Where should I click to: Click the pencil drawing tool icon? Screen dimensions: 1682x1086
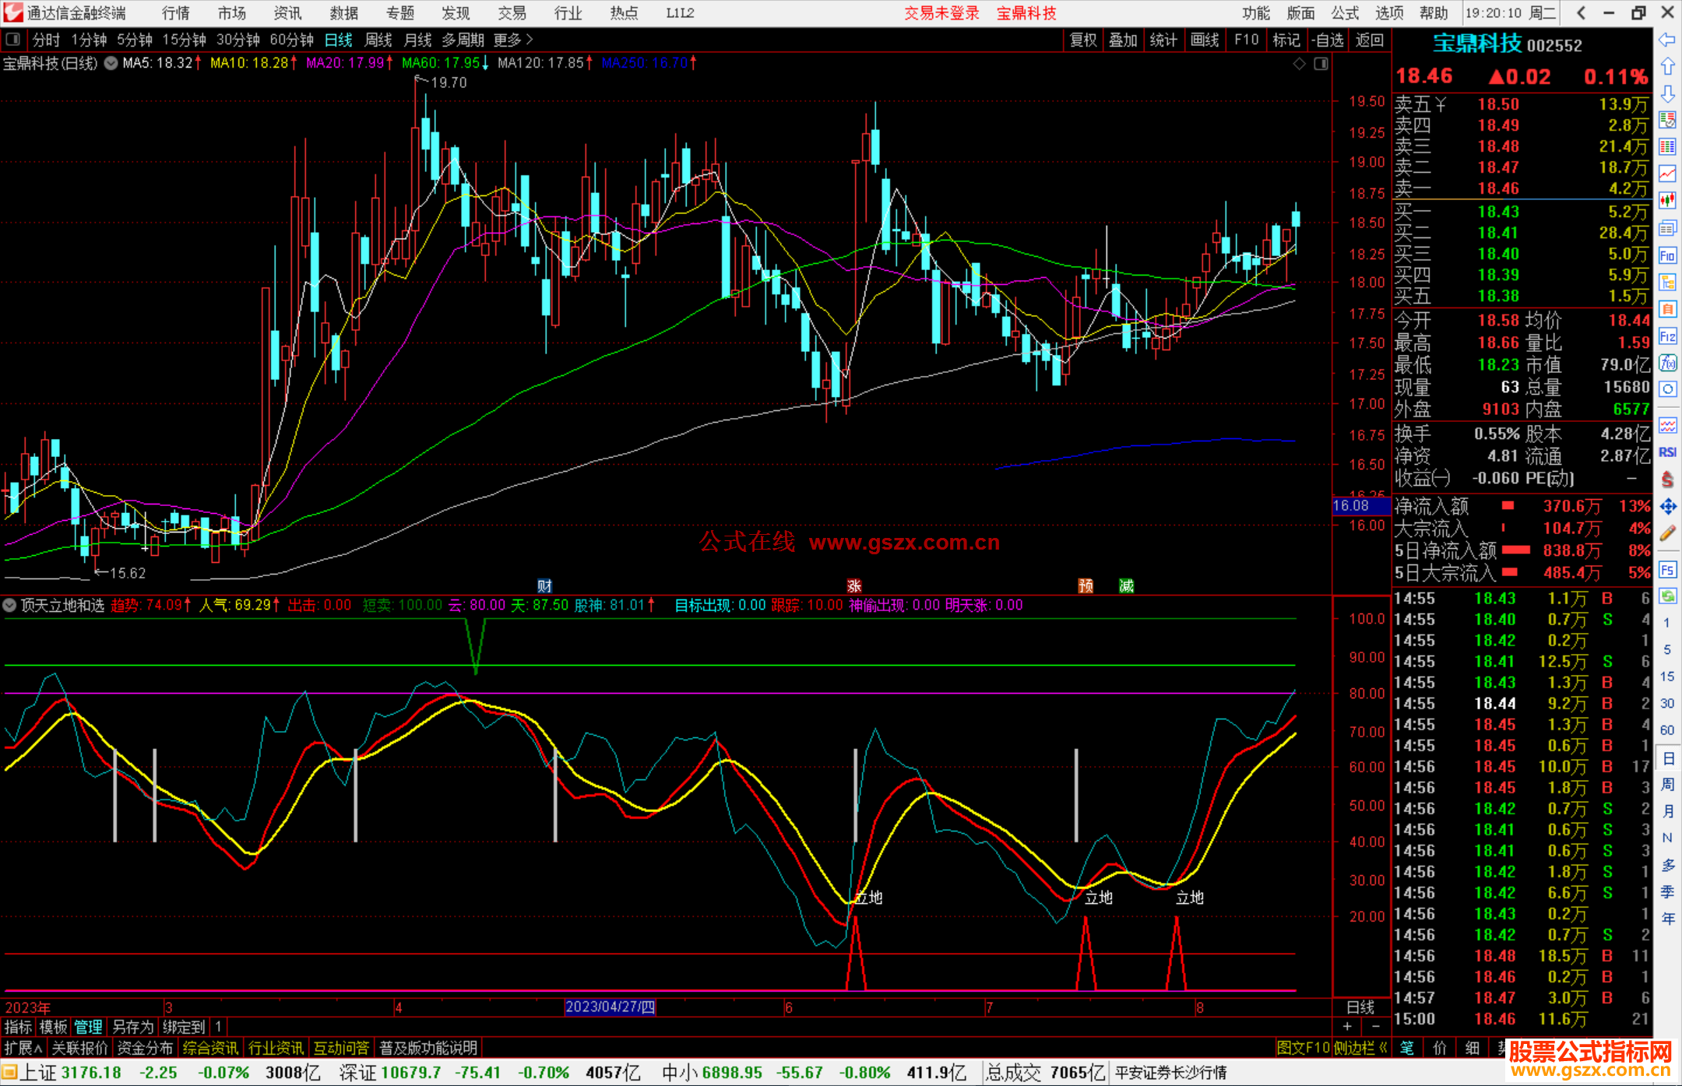(x=1667, y=534)
